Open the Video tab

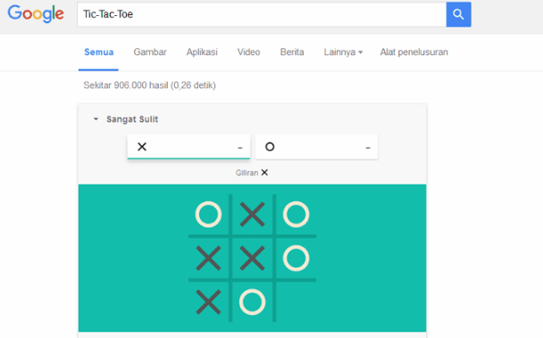[x=248, y=53]
